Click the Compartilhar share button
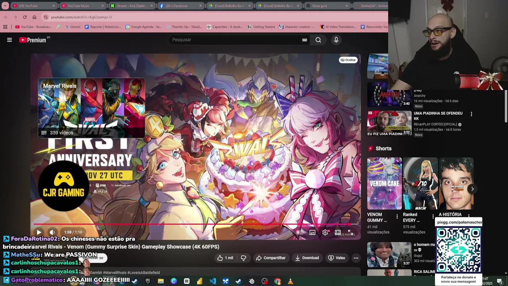 [271, 258]
